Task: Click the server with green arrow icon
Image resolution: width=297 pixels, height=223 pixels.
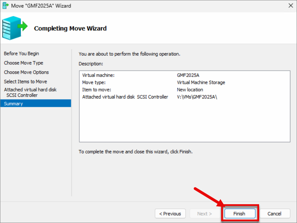Action: coord(14,28)
